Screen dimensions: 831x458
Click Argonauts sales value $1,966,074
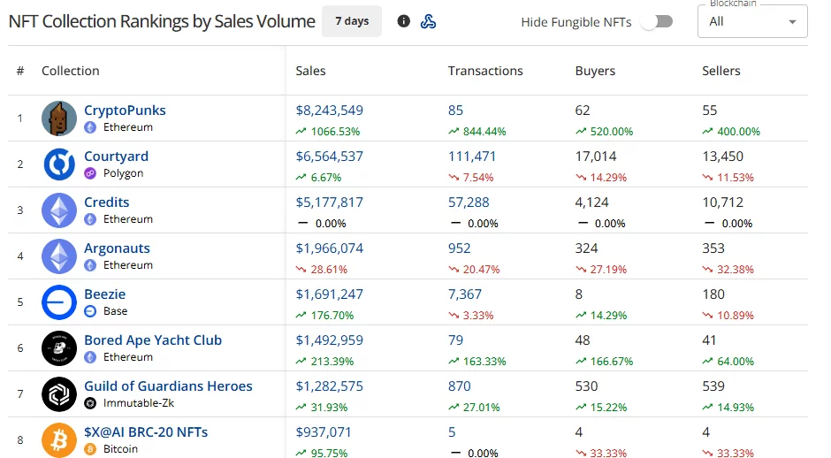click(x=330, y=248)
